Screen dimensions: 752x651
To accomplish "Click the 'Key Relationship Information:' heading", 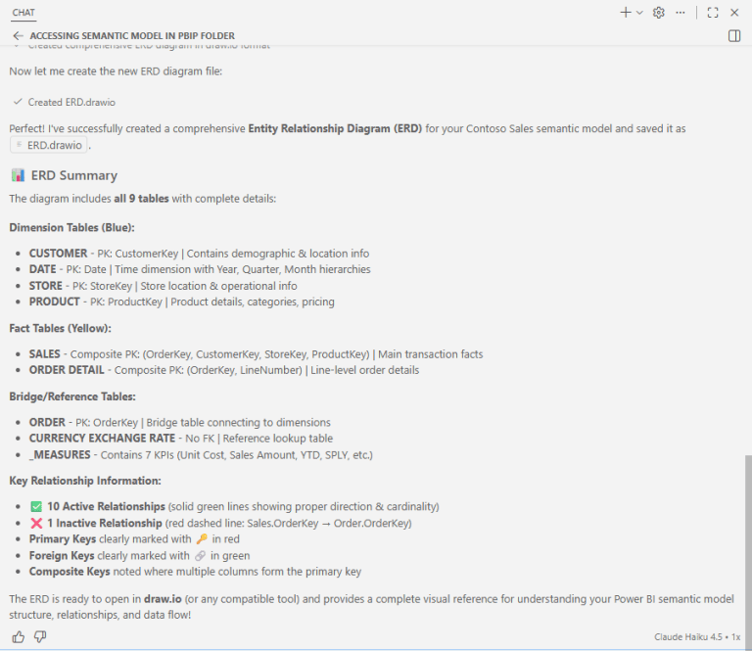I will 85,481.
